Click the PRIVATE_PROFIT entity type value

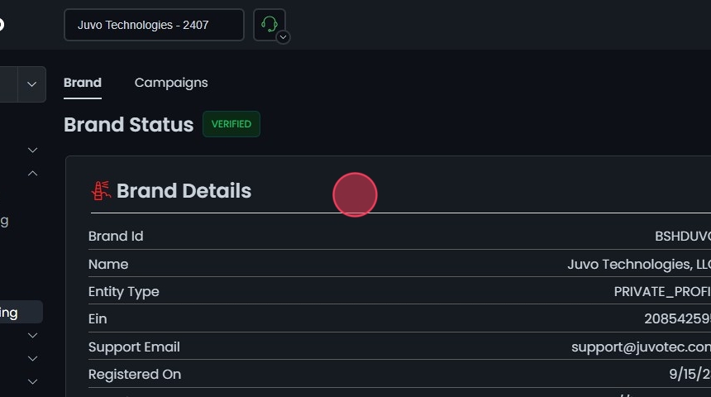tap(661, 292)
